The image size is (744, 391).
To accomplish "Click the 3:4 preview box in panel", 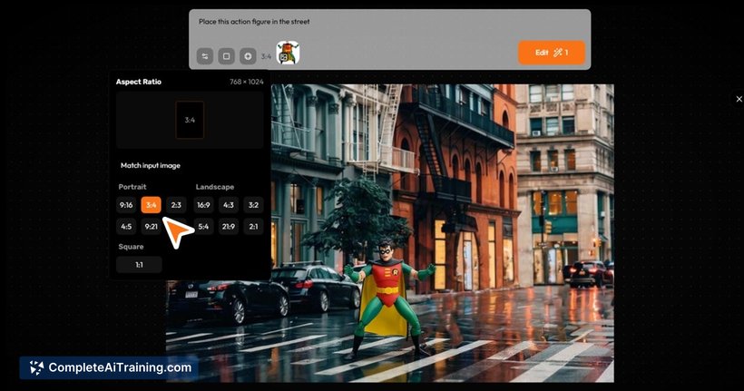I will [x=190, y=120].
